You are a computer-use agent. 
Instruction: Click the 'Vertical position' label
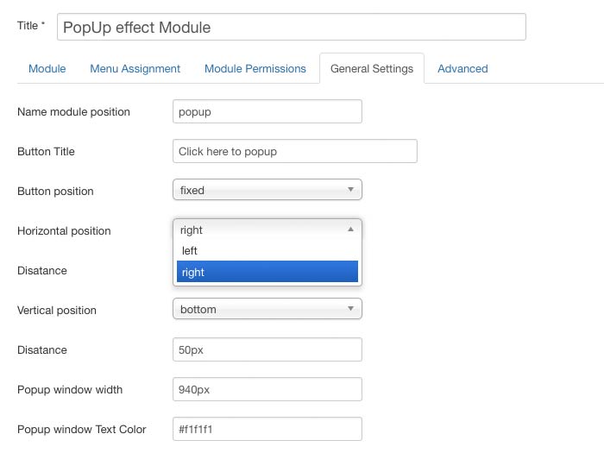click(57, 311)
